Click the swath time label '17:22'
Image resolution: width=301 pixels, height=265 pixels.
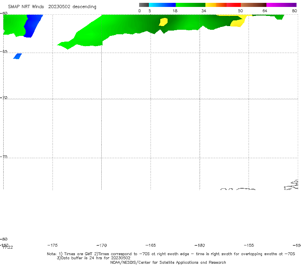8,247
